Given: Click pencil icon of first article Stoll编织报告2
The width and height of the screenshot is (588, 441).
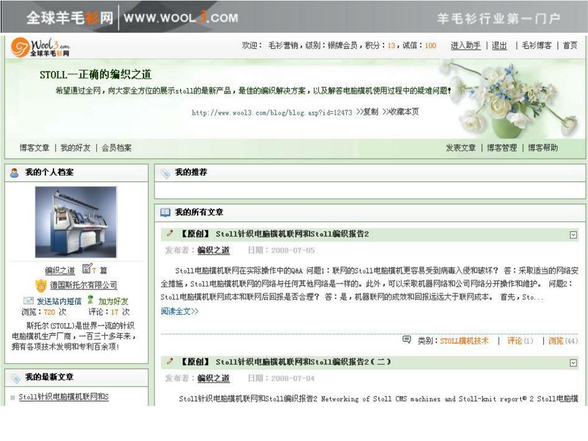Looking at the screenshot, I should (x=170, y=233).
